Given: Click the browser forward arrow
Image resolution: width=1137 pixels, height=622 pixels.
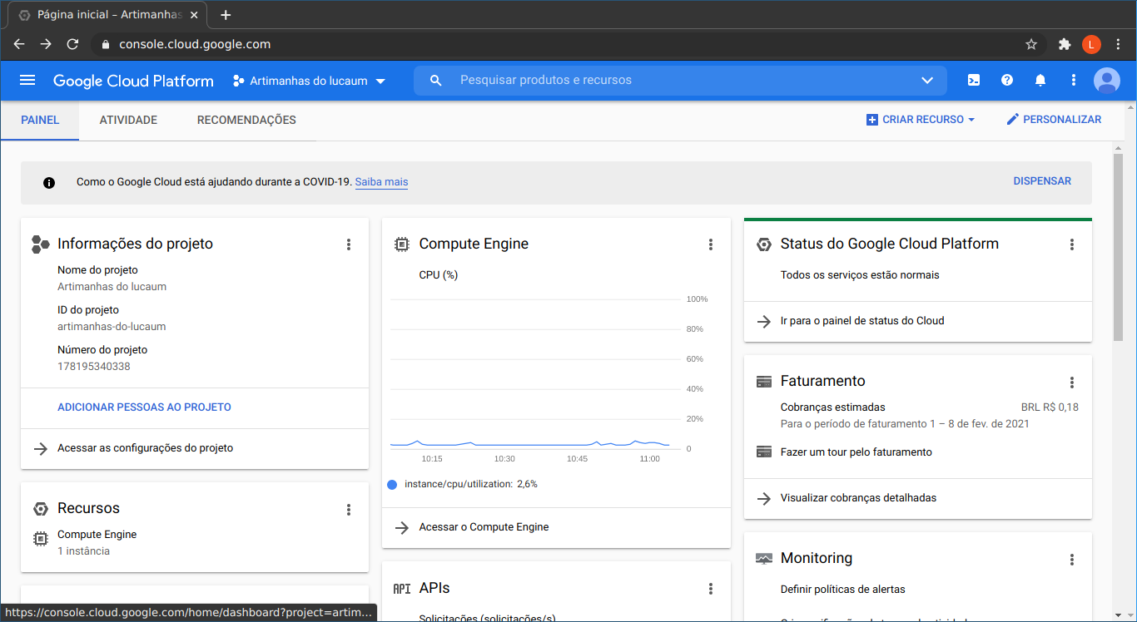Looking at the screenshot, I should point(46,44).
